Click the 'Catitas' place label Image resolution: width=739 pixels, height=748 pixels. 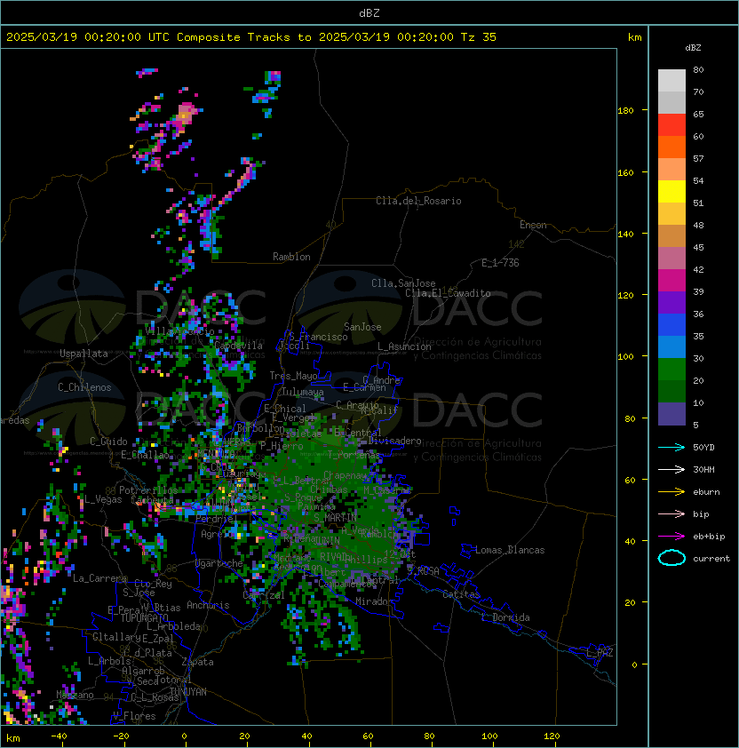tap(461, 594)
